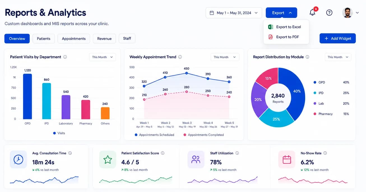Click the IPD legend color dot
Screen dimensions: 366x192
(315, 93)
